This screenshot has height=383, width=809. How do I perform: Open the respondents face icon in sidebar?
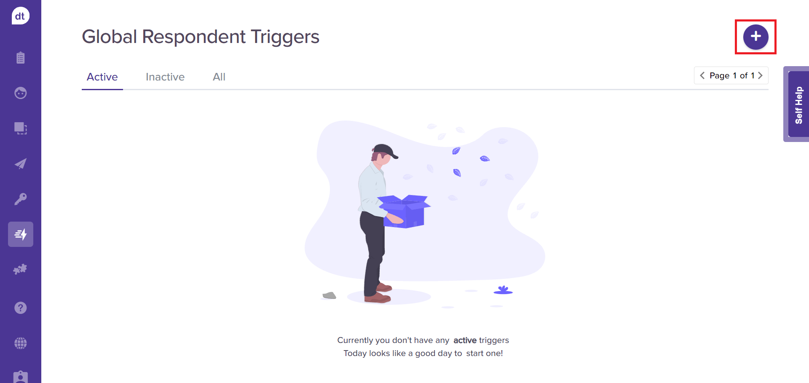click(x=21, y=93)
